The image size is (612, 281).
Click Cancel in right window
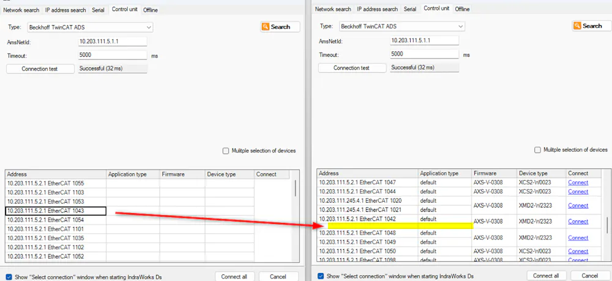pos(590,275)
